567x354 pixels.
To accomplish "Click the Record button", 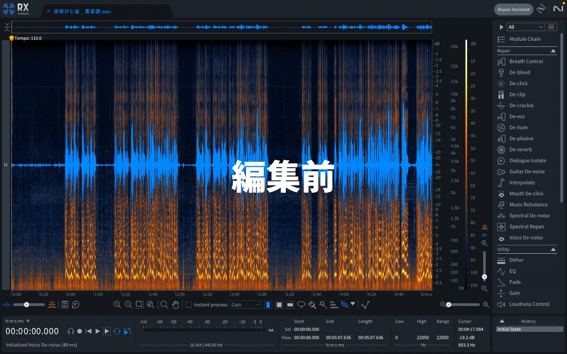I will [80, 331].
